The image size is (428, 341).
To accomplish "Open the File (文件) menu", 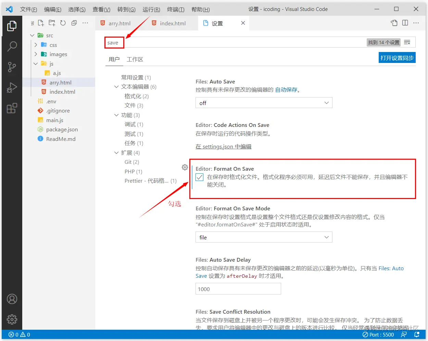I will (x=28, y=9).
